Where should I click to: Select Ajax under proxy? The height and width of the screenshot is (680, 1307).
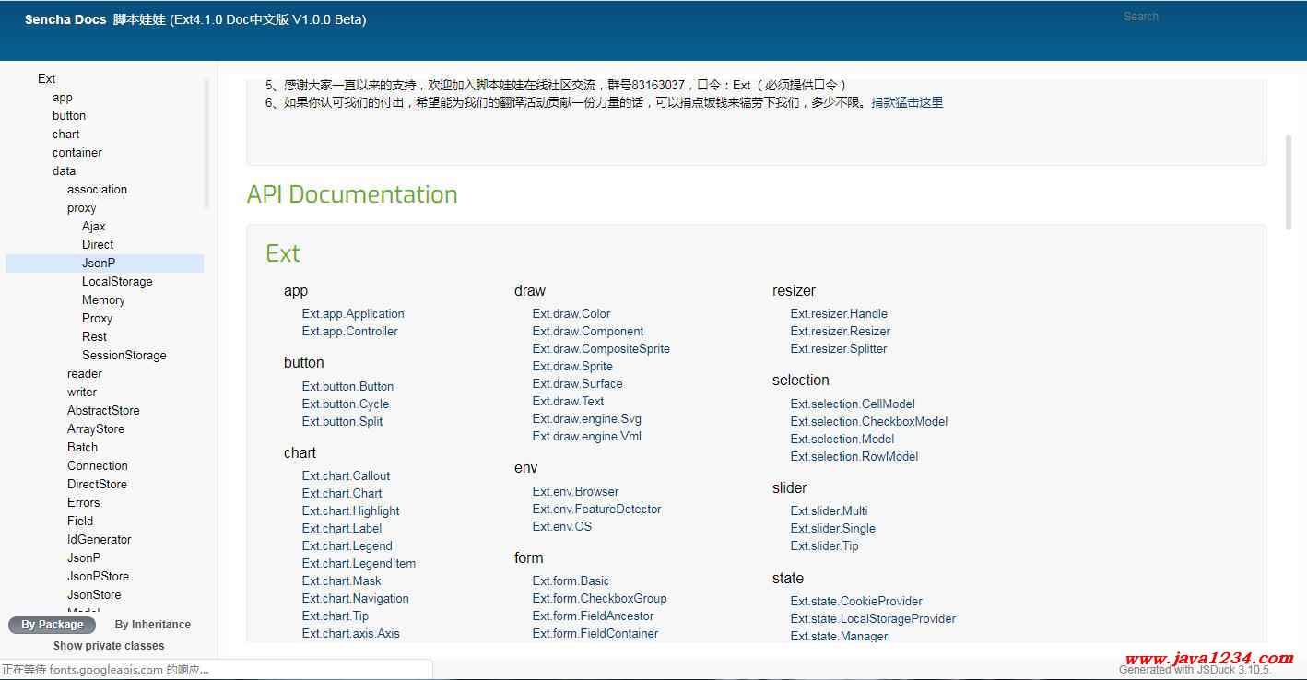(94, 227)
